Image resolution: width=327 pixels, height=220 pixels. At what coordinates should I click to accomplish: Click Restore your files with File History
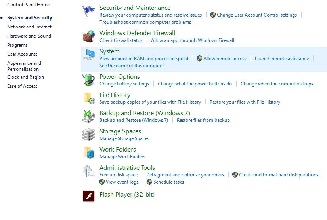245,102
